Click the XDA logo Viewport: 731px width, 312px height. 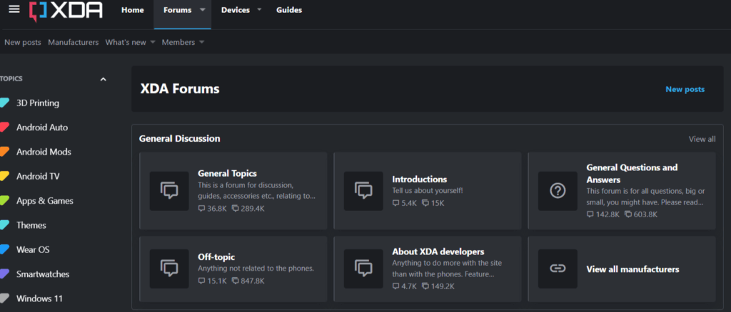click(x=66, y=10)
